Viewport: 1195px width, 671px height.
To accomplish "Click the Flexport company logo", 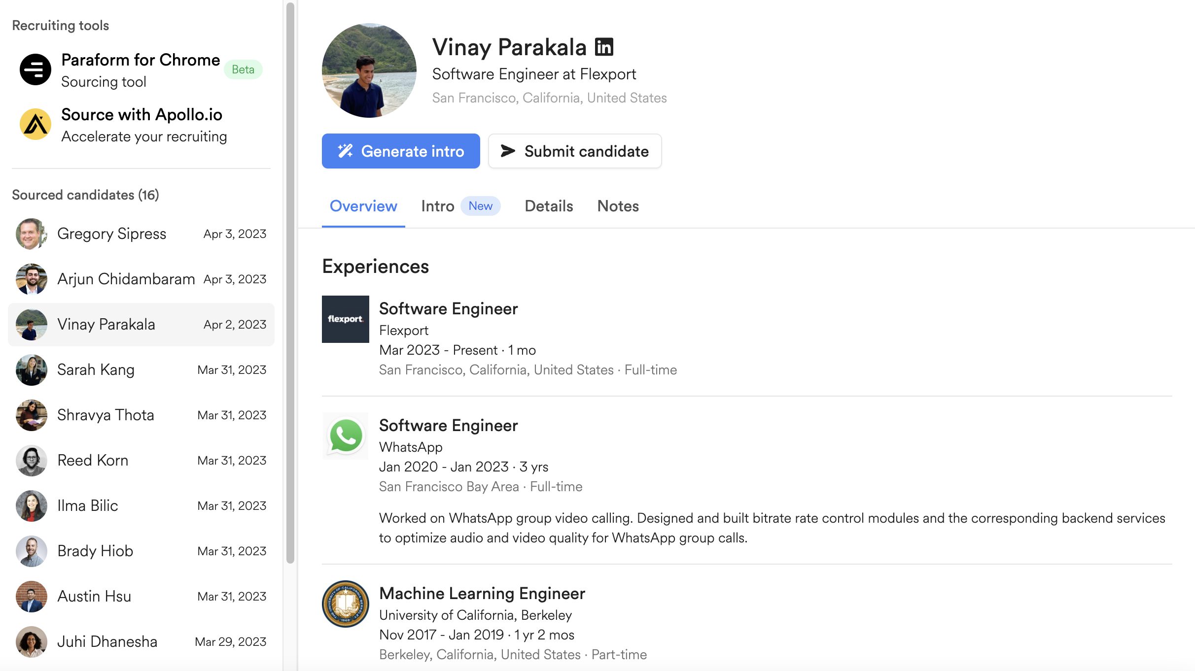I will (346, 319).
